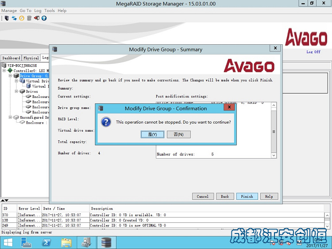The width and height of the screenshot is (332, 249).
Task: Click the Description column header
Action: click(x=207, y=209)
